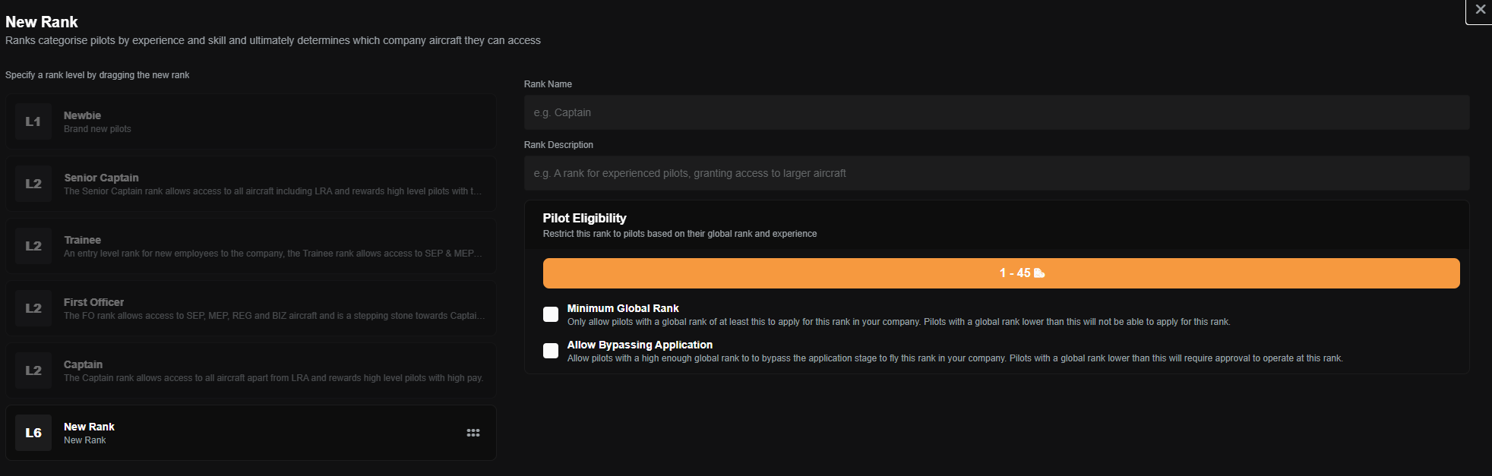Select the Newbie rank row
The width and height of the screenshot is (1492, 476).
pyautogui.click(x=251, y=121)
